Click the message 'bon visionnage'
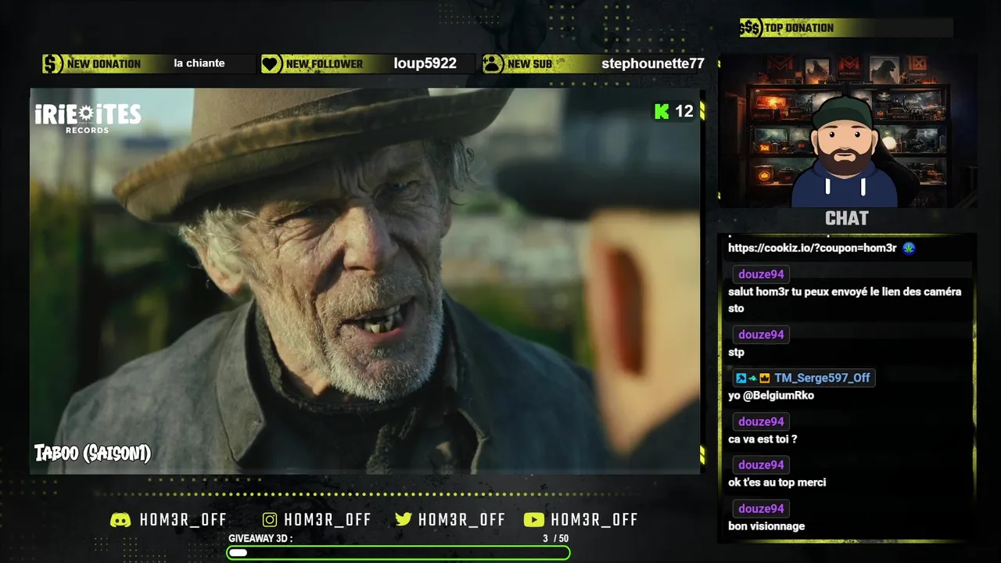 coord(766,526)
